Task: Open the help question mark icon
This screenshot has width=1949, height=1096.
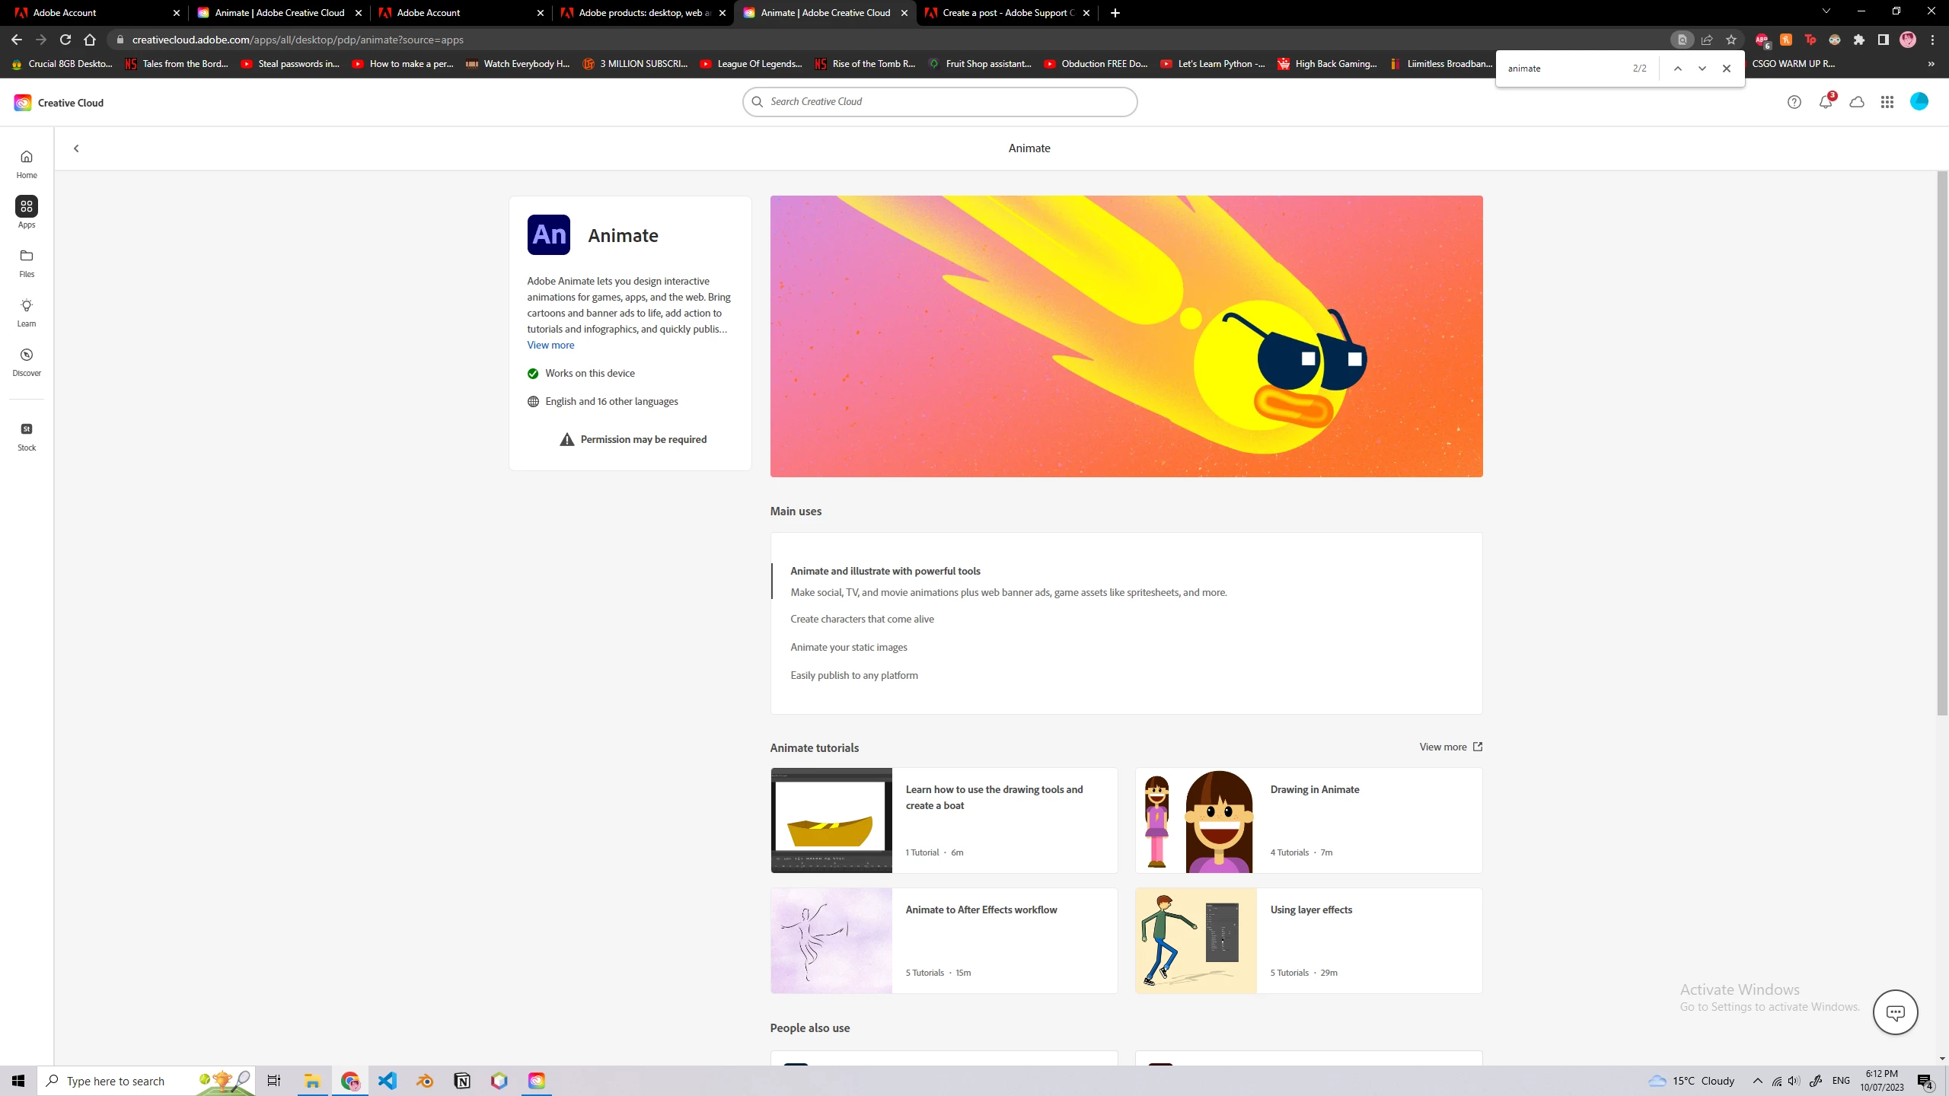Action: [1794, 102]
